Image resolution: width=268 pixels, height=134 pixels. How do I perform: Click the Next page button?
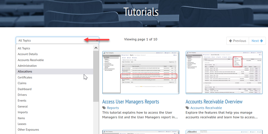point(257,41)
